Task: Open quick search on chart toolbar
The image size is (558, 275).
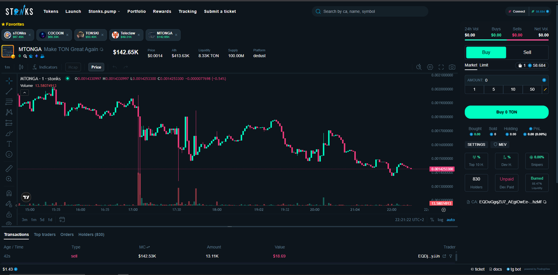Action: pos(419,67)
